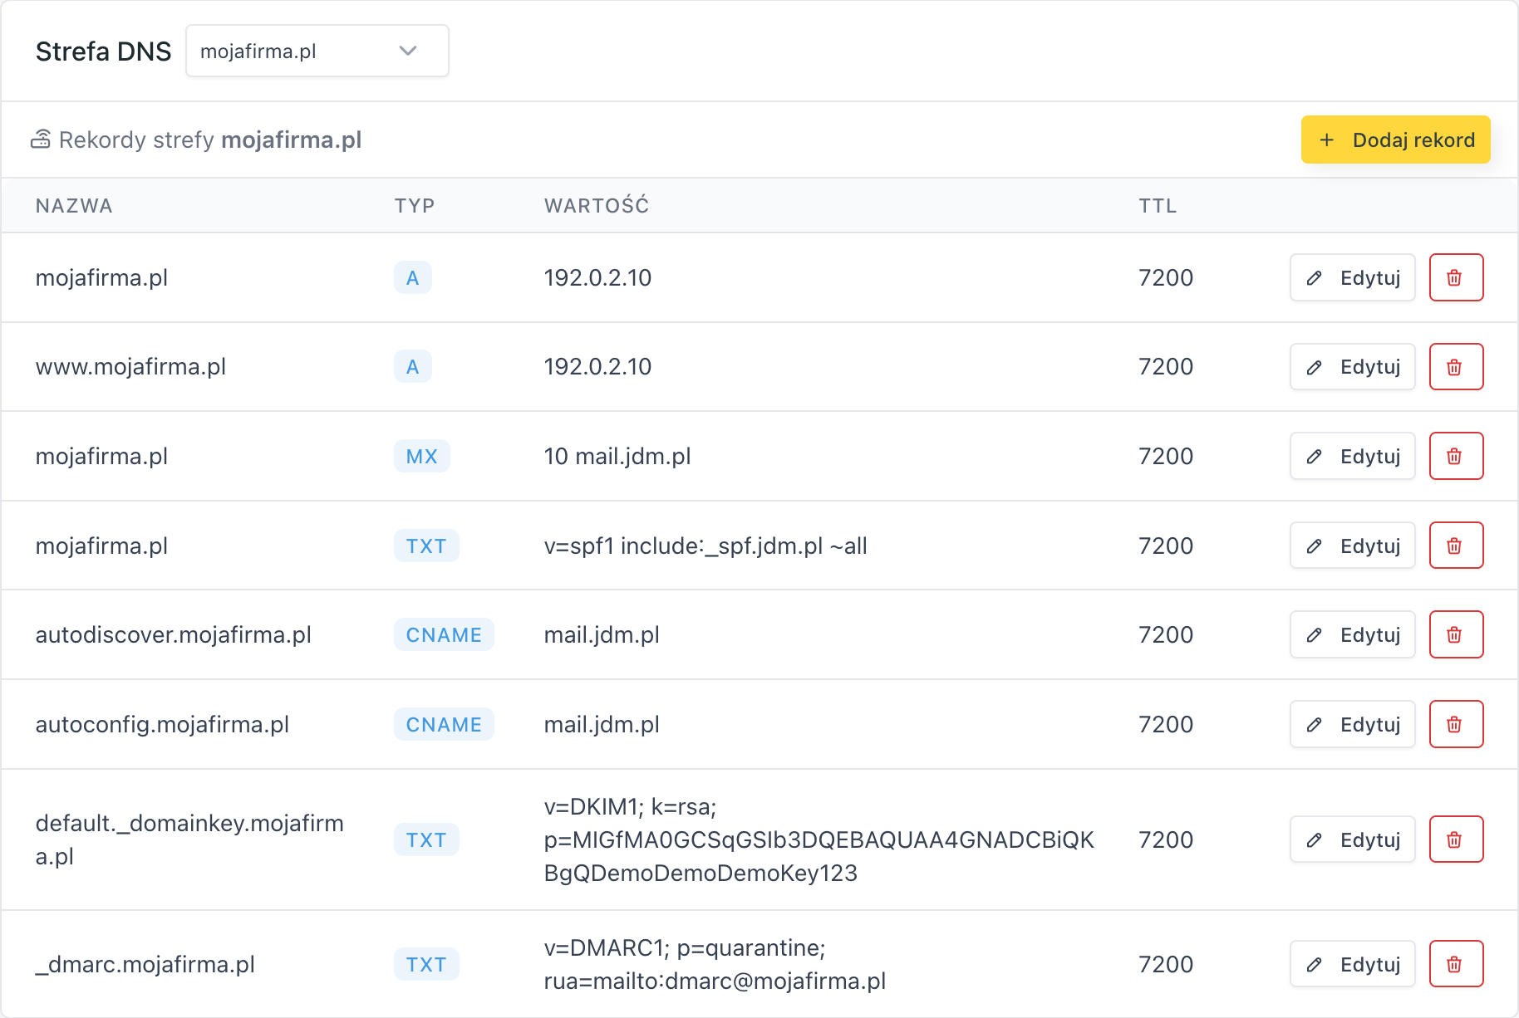This screenshot has width=1519, height=1018.
Task: Click the CNAME badge for autoconfig.mojafirma.pl
Action: [444, 724]
